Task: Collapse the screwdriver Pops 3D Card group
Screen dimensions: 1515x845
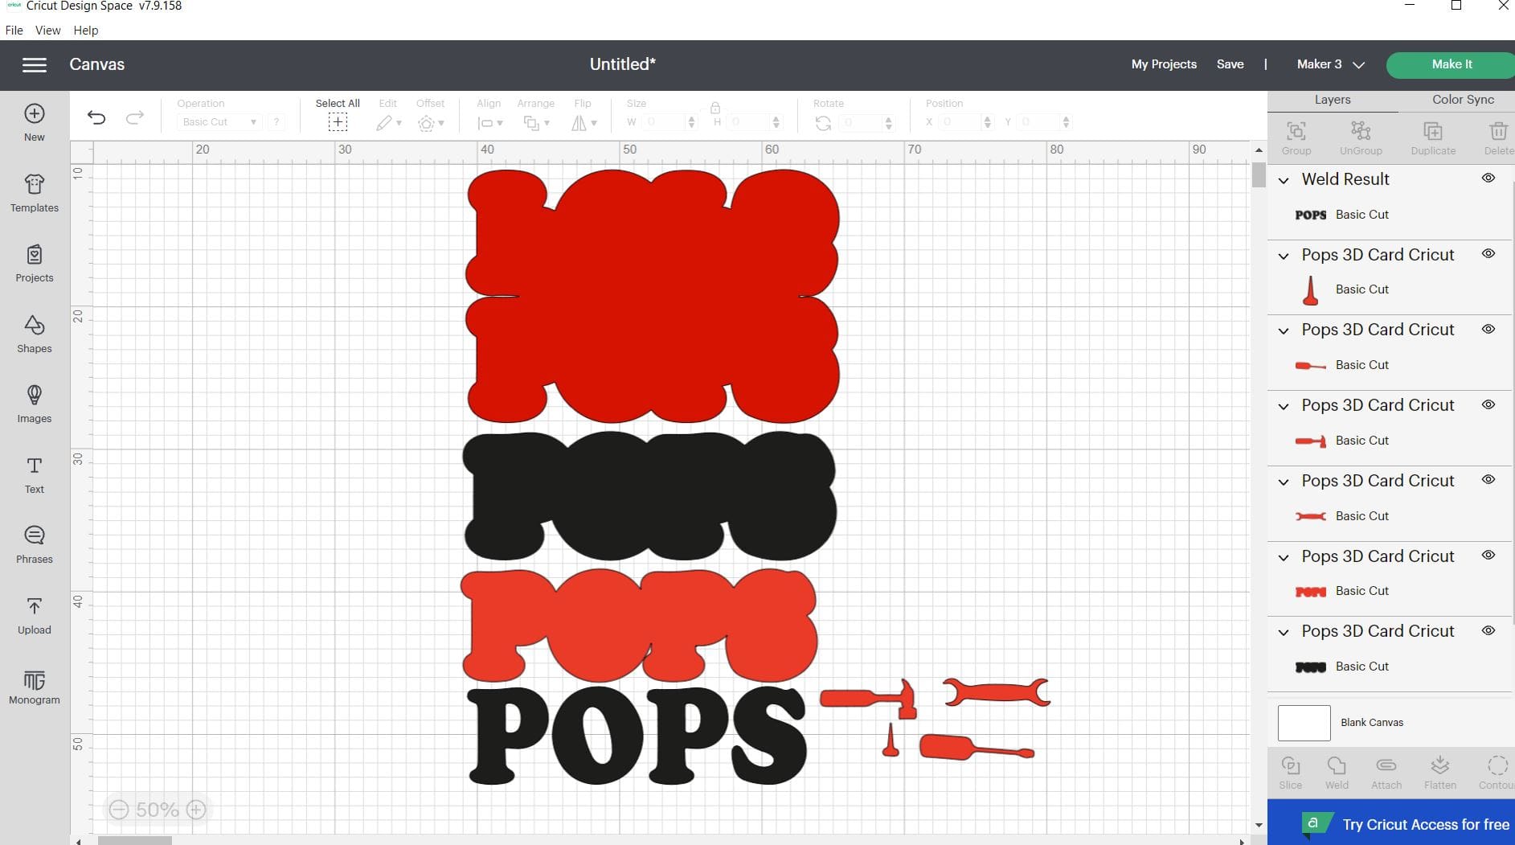Action: (x=1284, y=330)
